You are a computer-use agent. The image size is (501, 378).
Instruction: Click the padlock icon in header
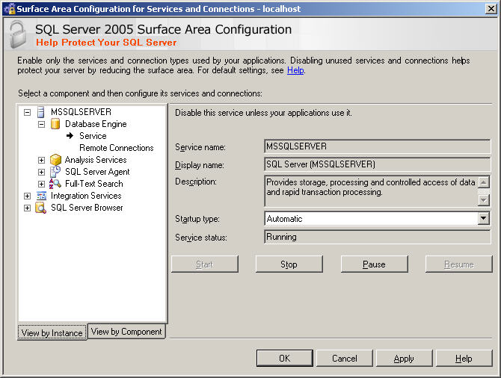click(18, 35)
